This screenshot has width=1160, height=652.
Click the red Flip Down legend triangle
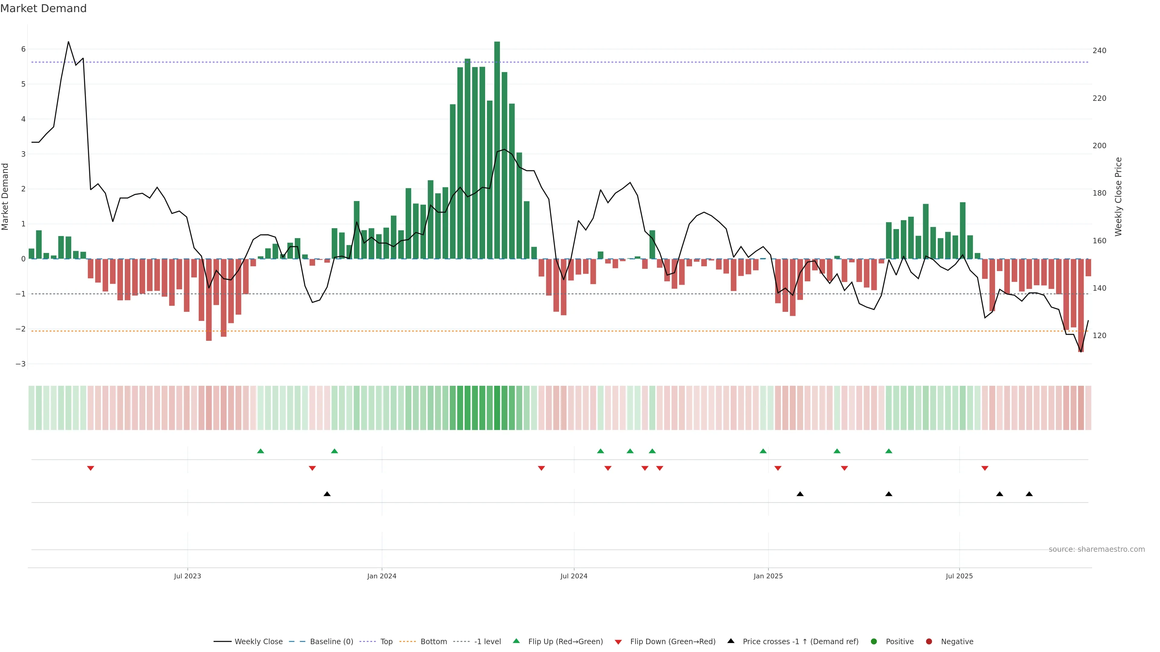[x=618, y=642]
